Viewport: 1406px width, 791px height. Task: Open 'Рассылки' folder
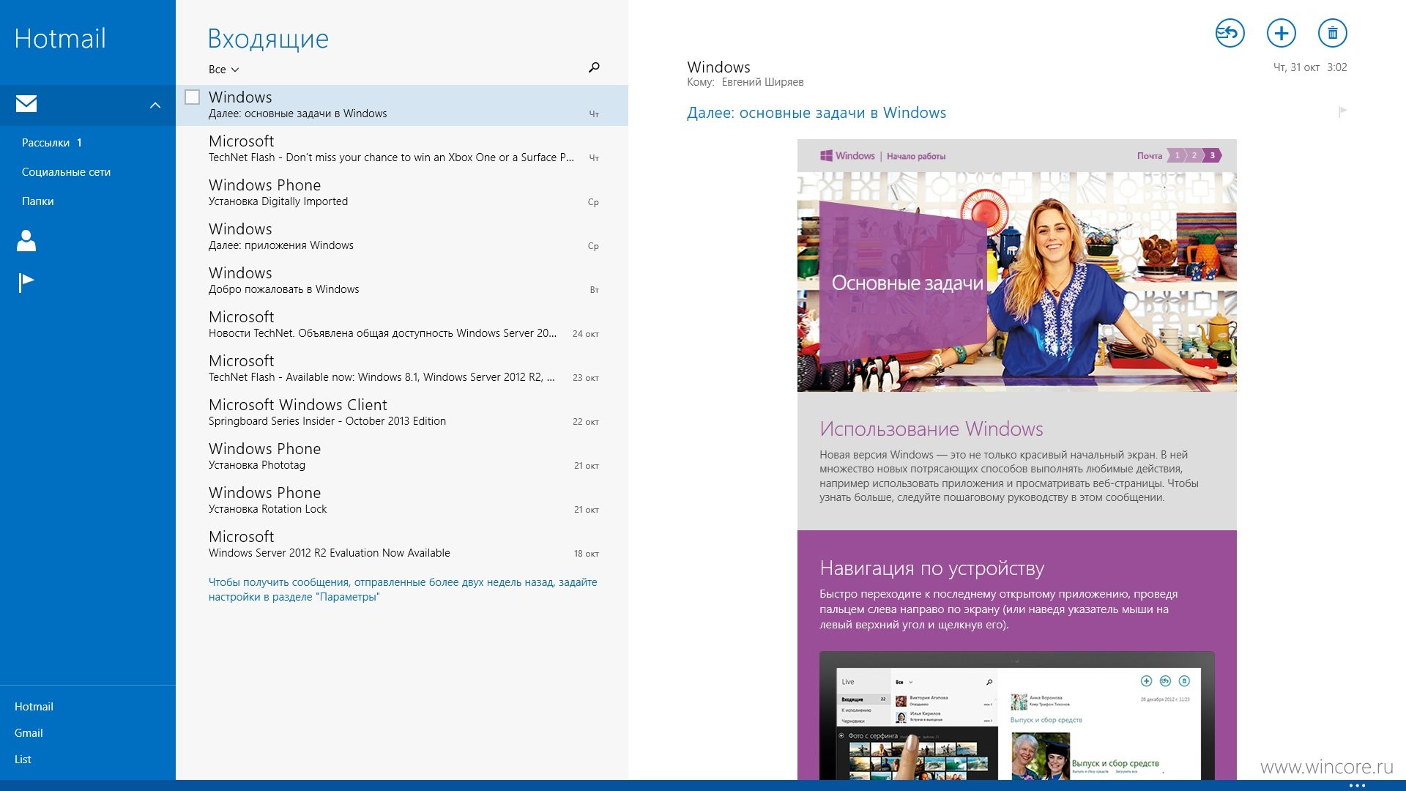coord(51,143)
